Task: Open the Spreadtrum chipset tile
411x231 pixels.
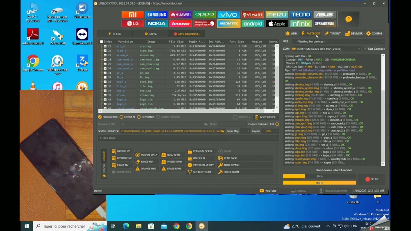Action: pyautogui.click(x=324, y=23)
